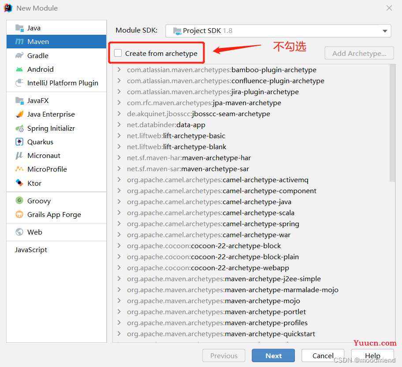
Task: Open Help for the dialog
Action: coord(372,356)
